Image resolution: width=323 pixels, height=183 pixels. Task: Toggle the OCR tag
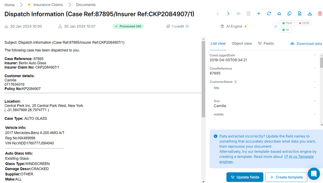tap(304, 23)
